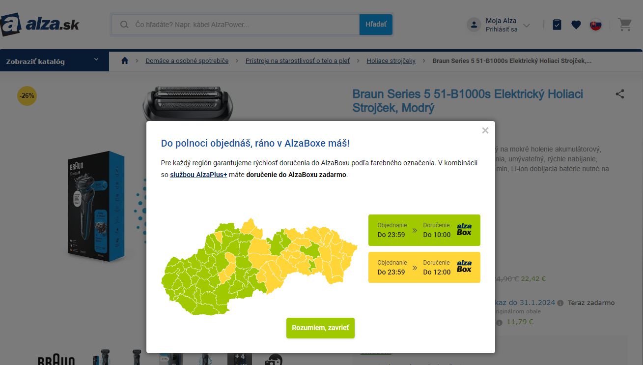Click the share icon next to product title
This screenshot has width=643, height=365.
620,94
